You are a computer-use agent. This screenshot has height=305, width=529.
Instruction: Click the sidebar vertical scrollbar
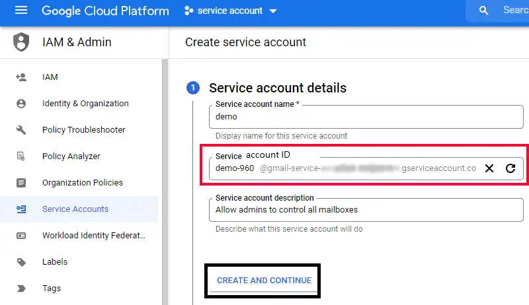pyautogui.click(x=165, y=182)
